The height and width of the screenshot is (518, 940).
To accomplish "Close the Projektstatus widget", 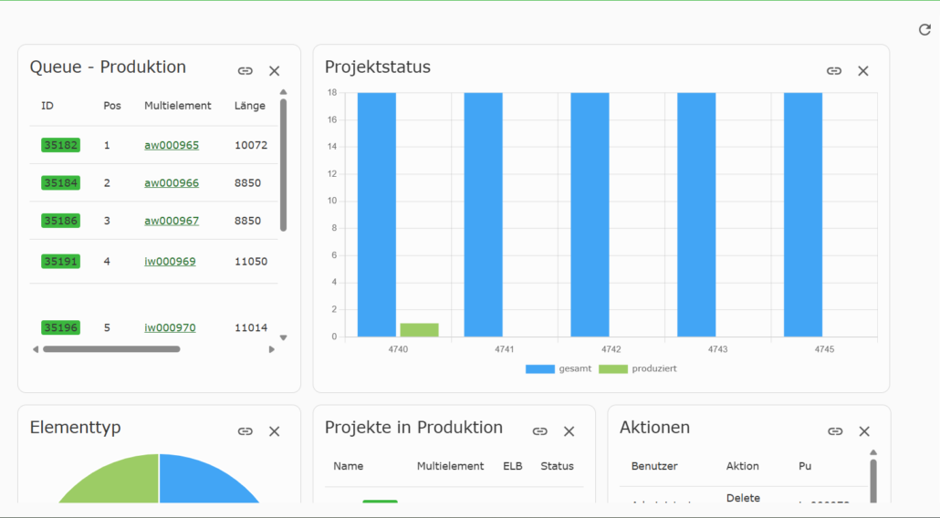I will click(863, 70).
